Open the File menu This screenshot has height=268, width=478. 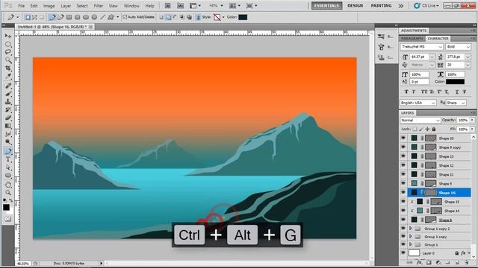pos(21,6)
